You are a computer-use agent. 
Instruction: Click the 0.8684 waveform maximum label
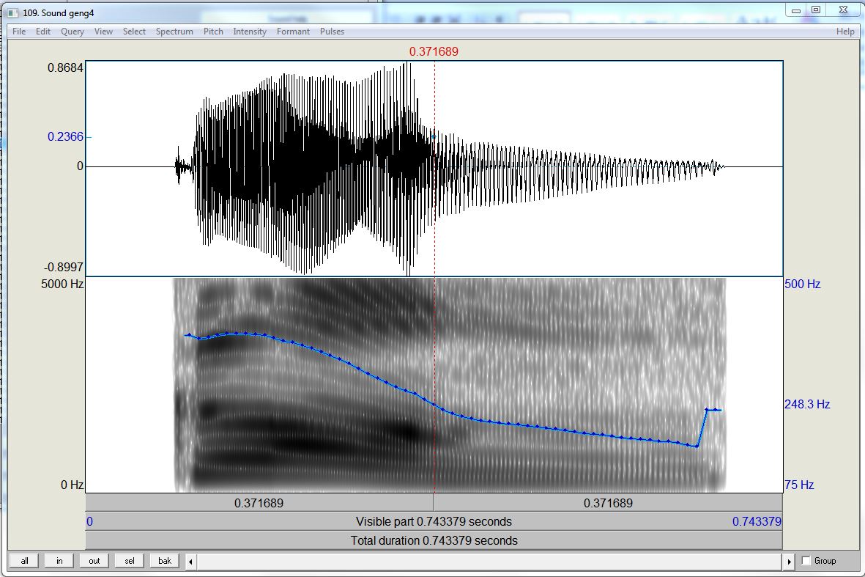click(x=65, y=68)
